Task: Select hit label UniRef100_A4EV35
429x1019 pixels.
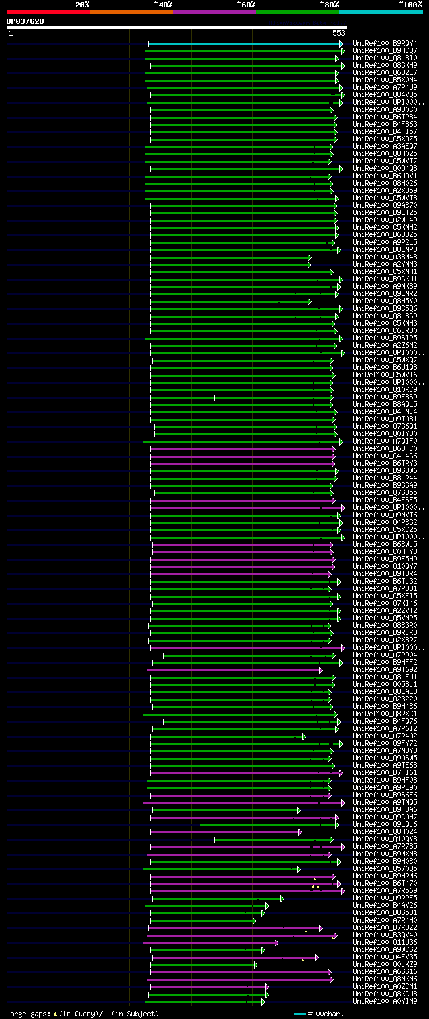Action: 385,957
